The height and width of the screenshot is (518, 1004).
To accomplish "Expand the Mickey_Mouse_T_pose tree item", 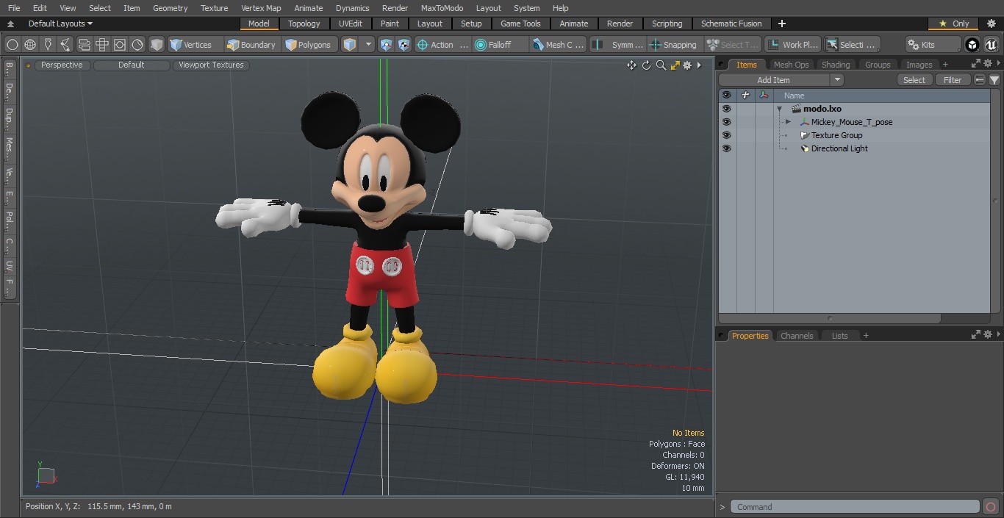I will click(x=788, y=122).
